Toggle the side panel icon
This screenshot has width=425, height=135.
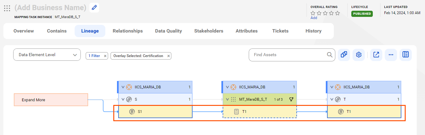406,55
